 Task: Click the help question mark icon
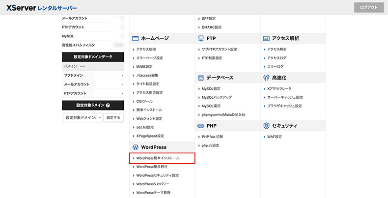pyautogui.click(x=108, y=105)
